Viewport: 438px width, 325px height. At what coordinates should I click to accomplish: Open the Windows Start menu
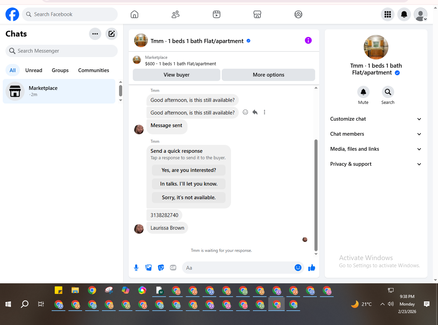point(8,304)
